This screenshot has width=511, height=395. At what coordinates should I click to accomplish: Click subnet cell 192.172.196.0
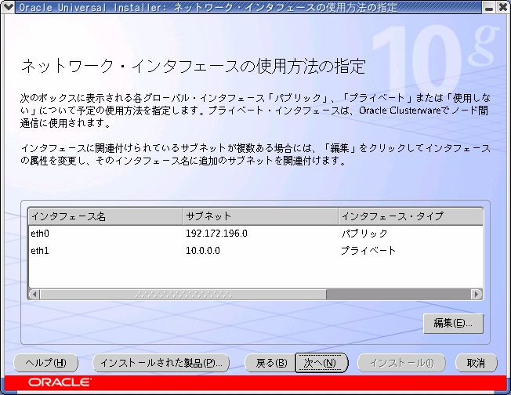point(216,234)
